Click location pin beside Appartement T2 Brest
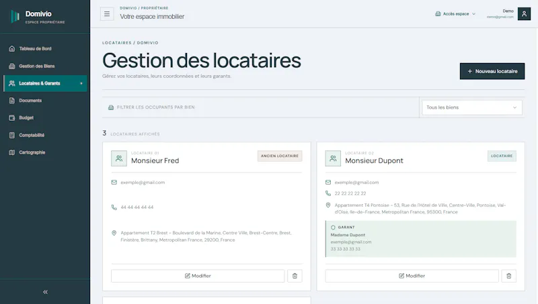This screenshot has height=304, width=538. (114, 233)
